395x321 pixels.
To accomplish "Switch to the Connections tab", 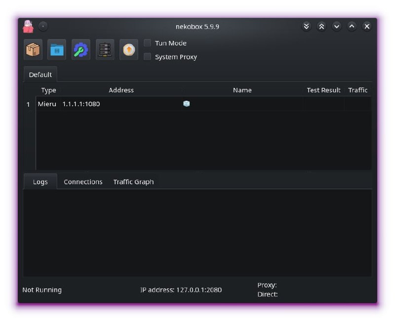I will (83, 182).
